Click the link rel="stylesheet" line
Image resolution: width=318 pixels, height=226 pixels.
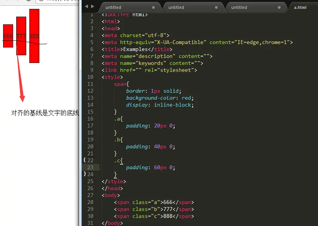pos(149,70)
